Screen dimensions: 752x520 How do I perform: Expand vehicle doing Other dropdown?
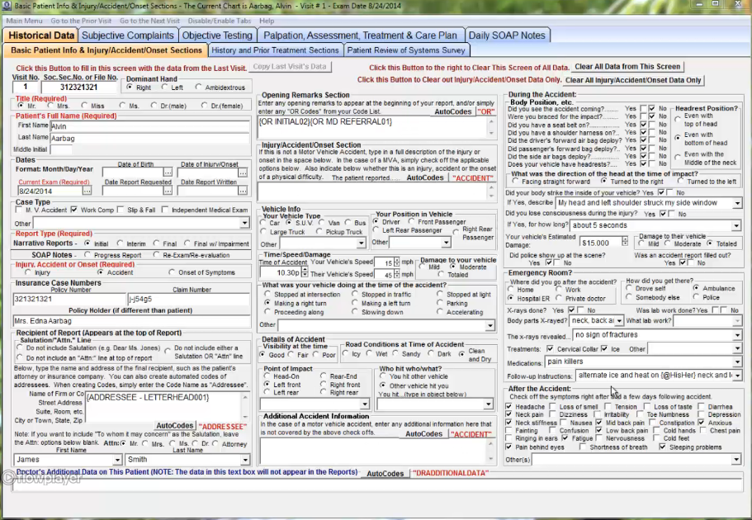[490, 326]
